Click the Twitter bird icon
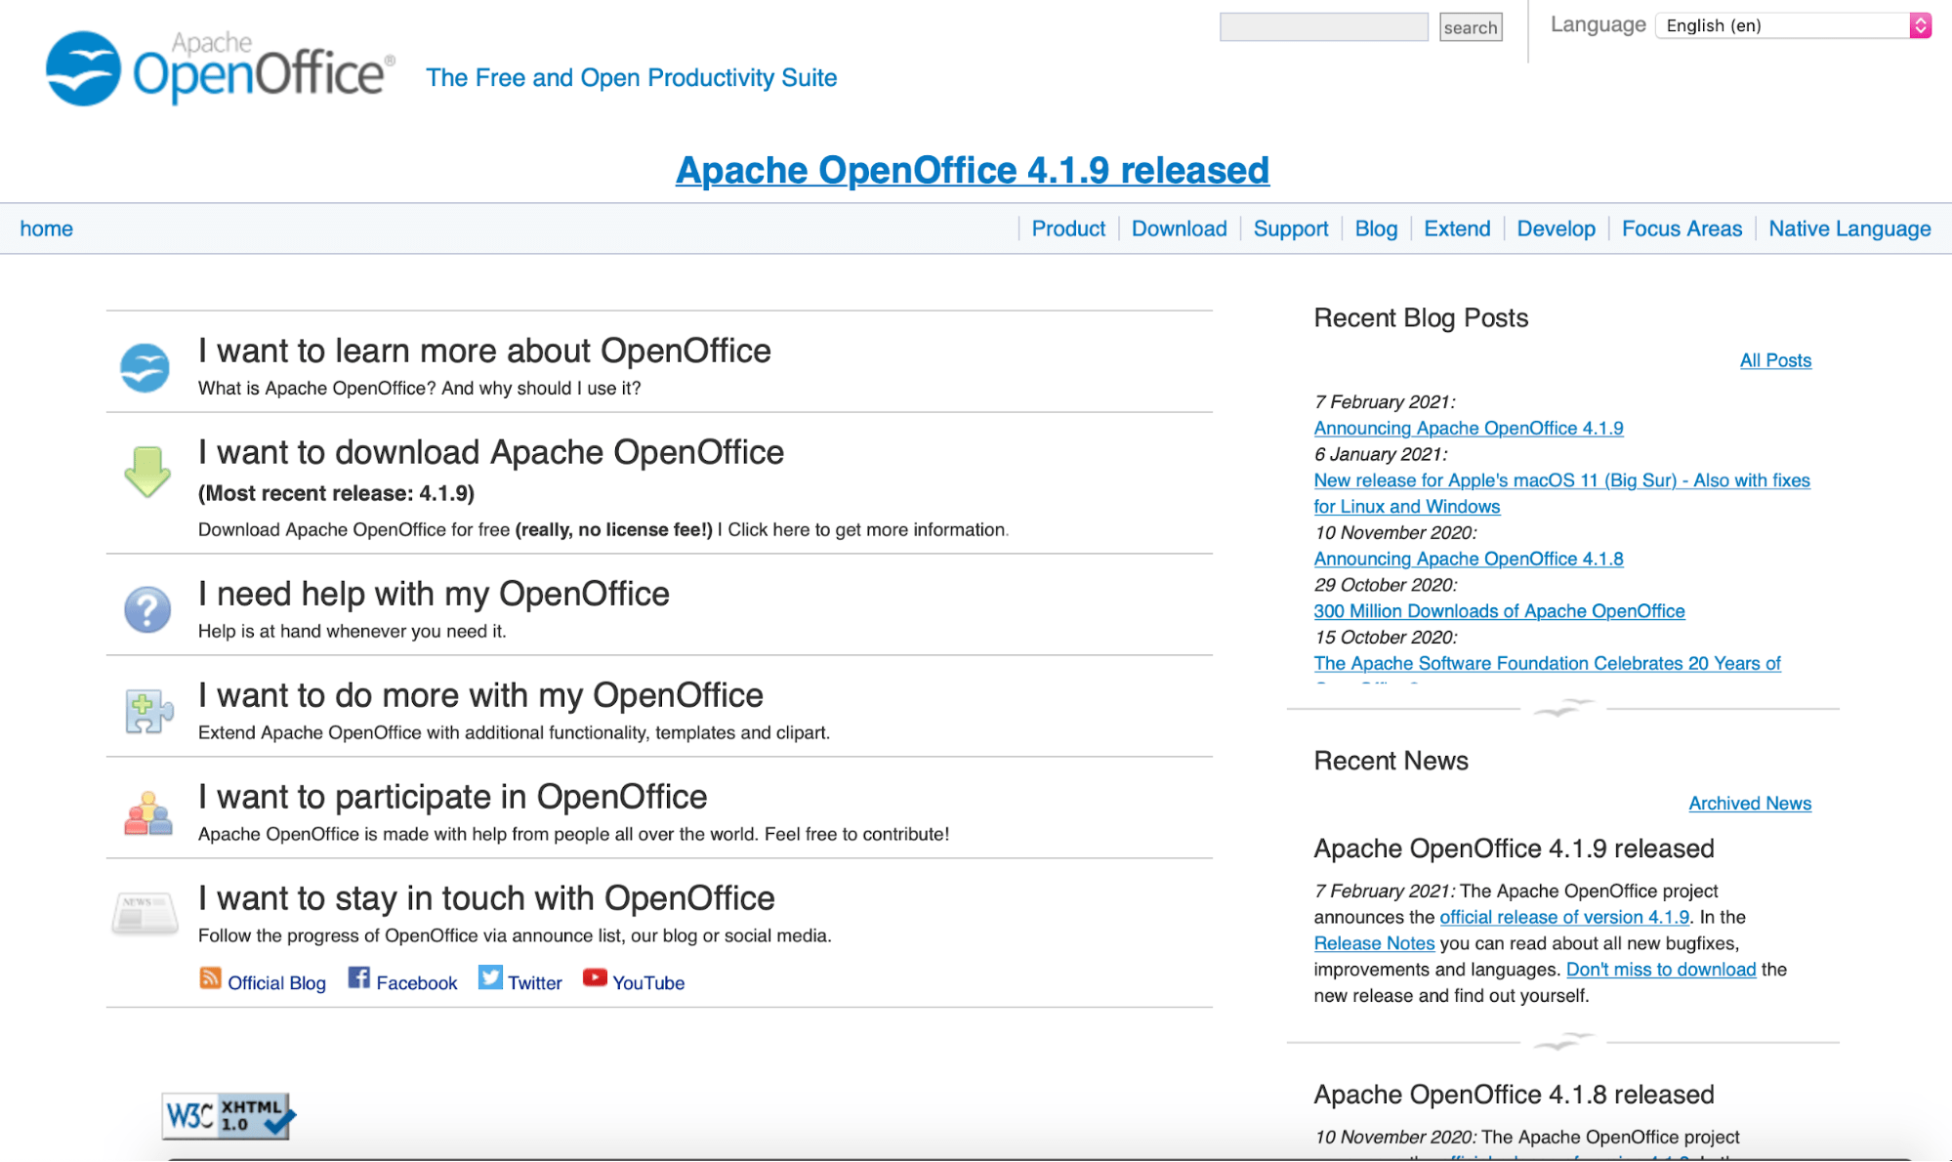The image size is (1952, 1162). (490, 978)
